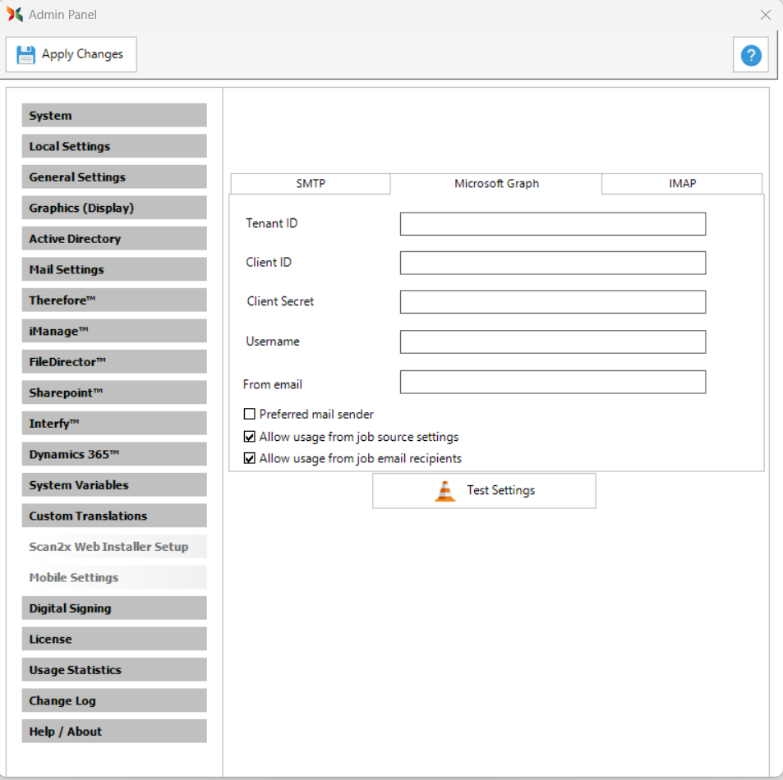The height and width of the screenshot is (780, 783).
Task: Open the Mail Settings section
Action: pyautogui.click(x=114, y=269)
